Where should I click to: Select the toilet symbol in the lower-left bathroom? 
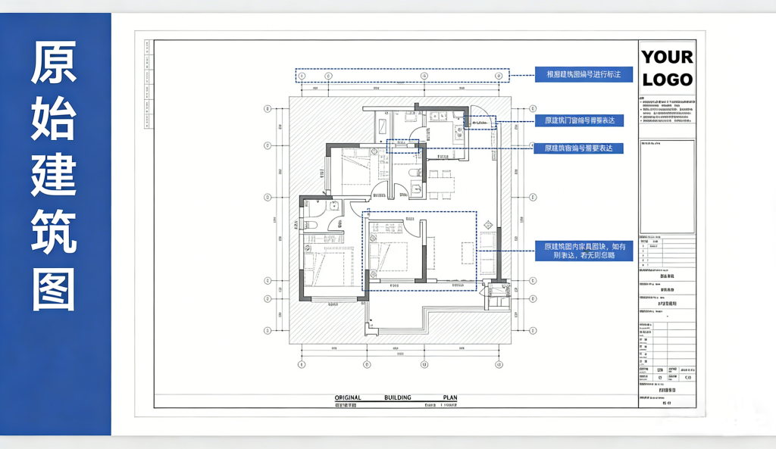[x=310, y=225]
